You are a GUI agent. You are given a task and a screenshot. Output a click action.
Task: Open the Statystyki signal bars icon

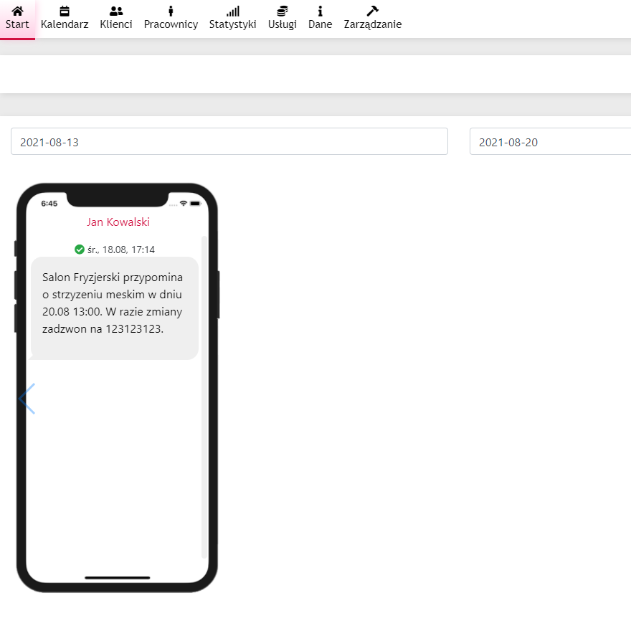tap(232, 11)
